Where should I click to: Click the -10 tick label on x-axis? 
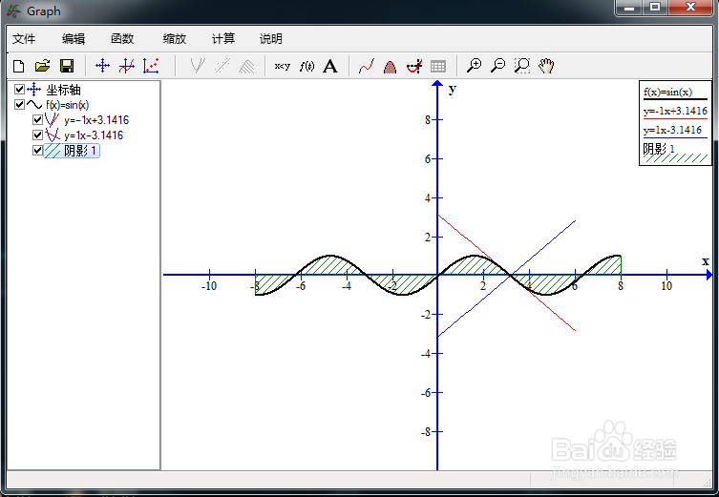(209, 286)
